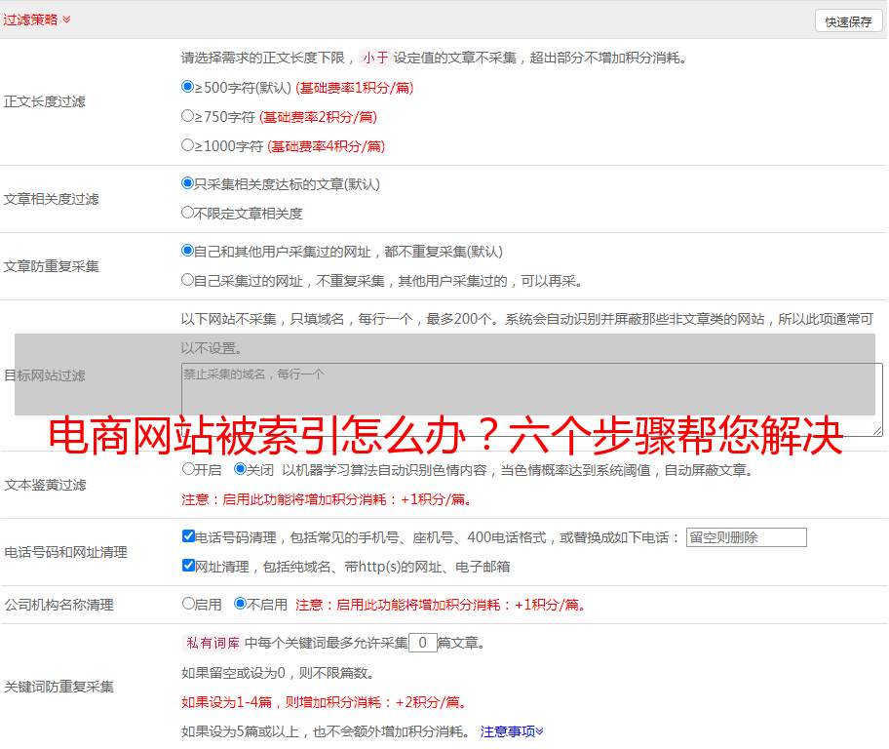
Task: Choose 不限定文章相关度 radio button
Action: coord(187,213)
